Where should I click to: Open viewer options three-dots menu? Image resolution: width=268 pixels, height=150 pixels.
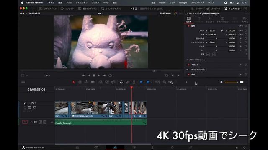[180, 13]
